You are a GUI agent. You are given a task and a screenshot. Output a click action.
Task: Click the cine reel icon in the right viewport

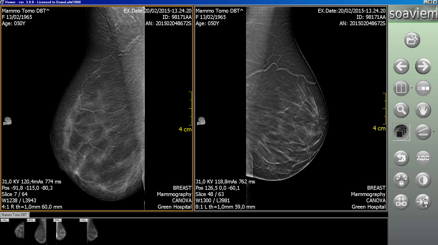201,121
